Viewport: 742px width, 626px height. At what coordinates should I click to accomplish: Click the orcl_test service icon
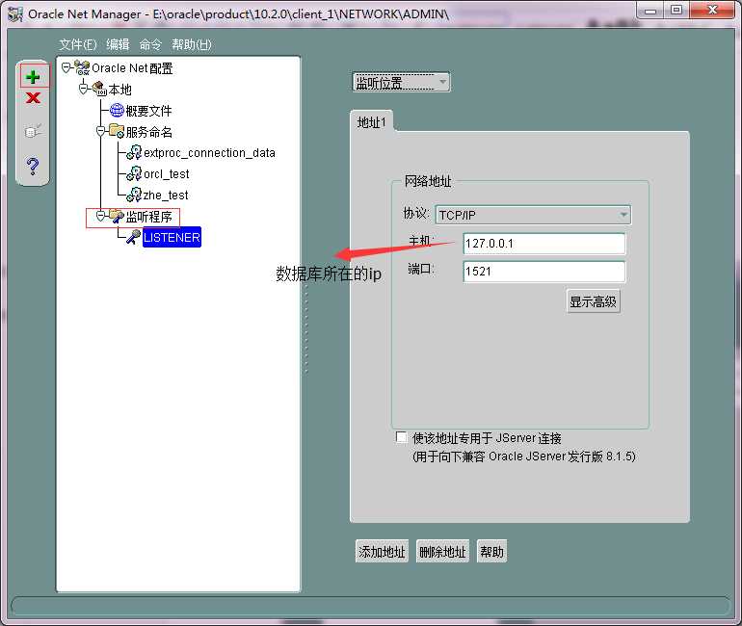coord(134,173)
